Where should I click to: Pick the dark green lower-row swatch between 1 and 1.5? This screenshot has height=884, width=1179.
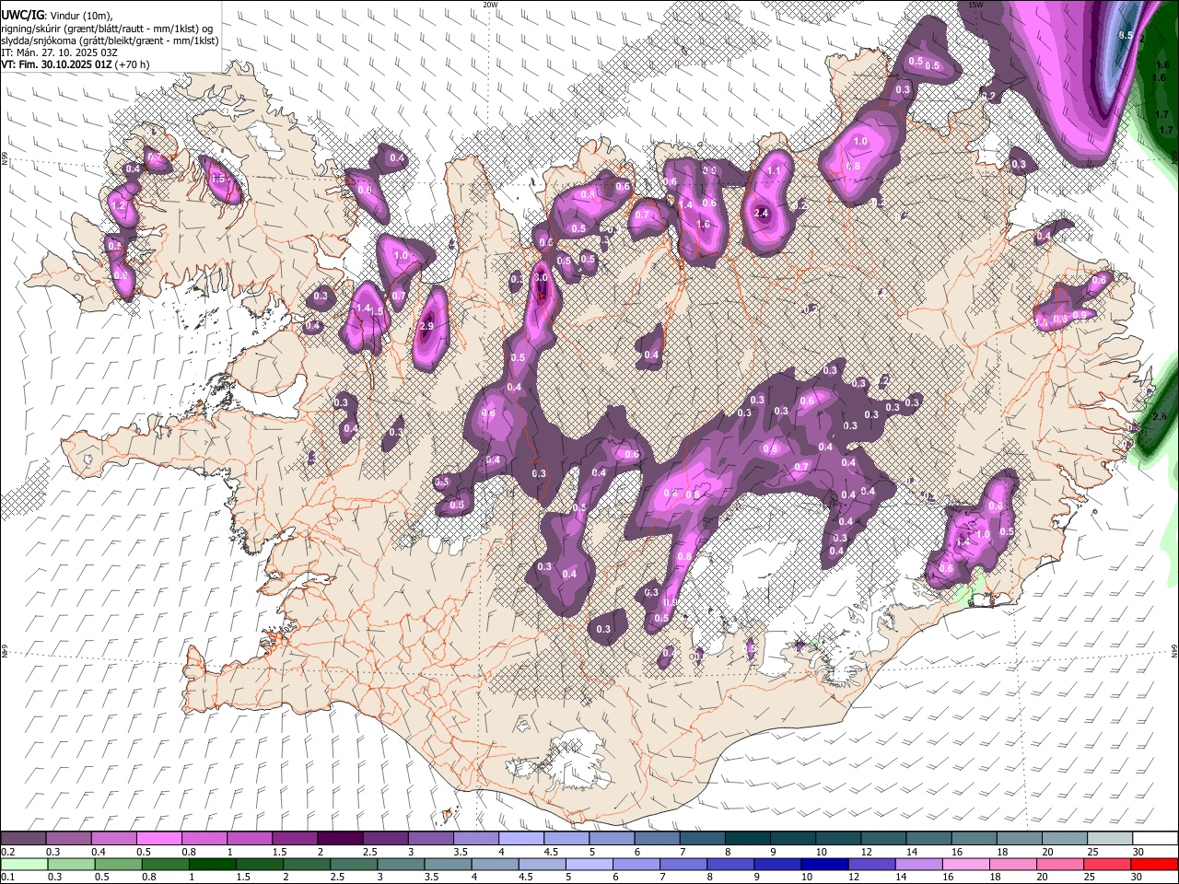pos(214,864)
